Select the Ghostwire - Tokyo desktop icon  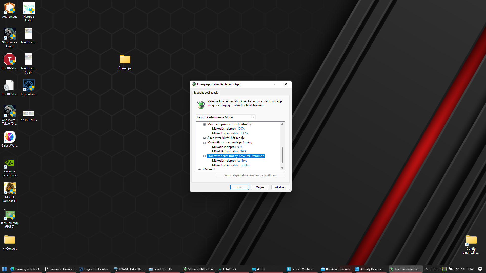tap(10, 38)
